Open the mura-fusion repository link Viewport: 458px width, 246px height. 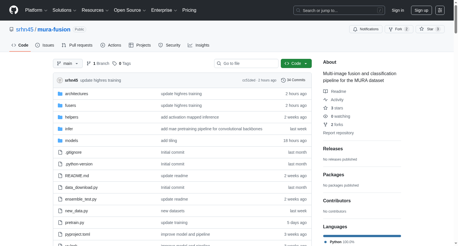(54, 29)
